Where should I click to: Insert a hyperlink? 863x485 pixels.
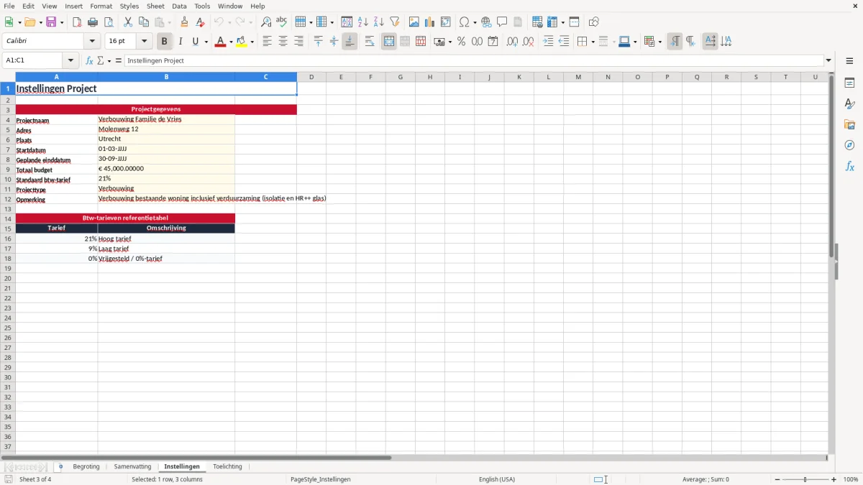(x=486, y=22)
